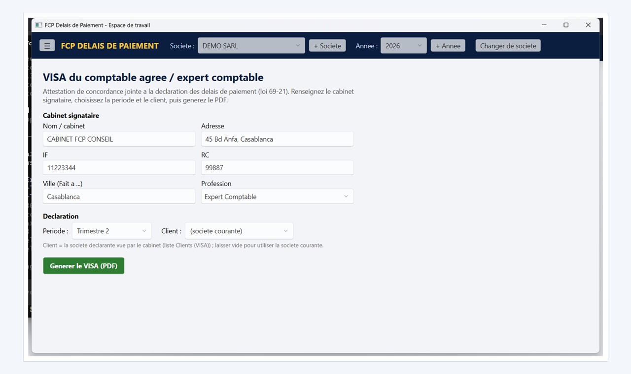This screenshot has height=374, width=631.
Task: Click the RC field containing 99887
Action: click(277, 168)
